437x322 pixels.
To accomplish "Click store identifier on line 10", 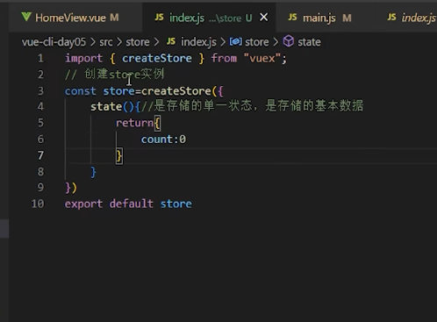I will point(176,204).
